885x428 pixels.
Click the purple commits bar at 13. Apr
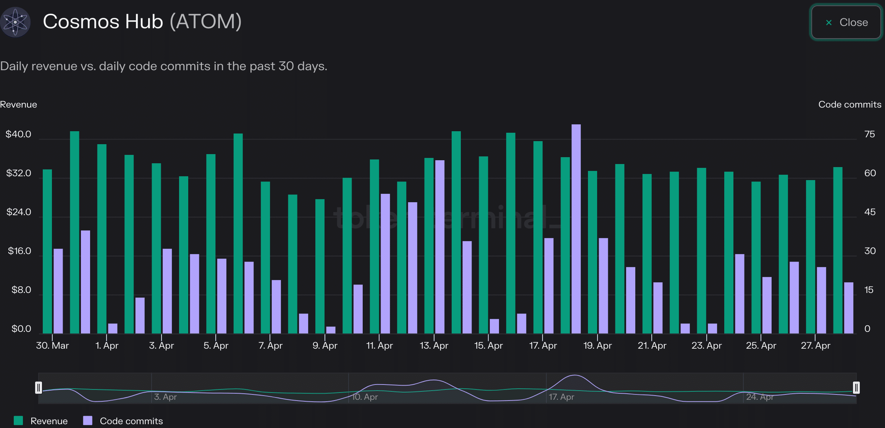[440, 247]
